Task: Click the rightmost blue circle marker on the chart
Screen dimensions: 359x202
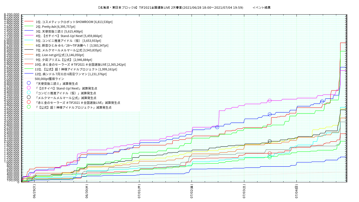Action: [x=322, y=102]
